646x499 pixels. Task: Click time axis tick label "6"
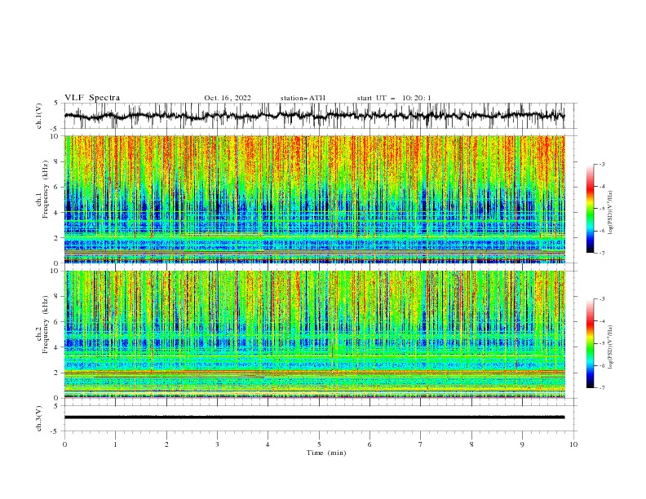tap(369, 444)
